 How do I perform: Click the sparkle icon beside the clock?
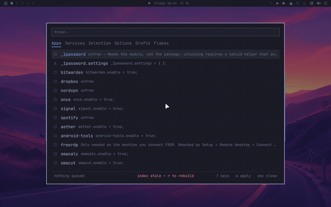(187, 3)
